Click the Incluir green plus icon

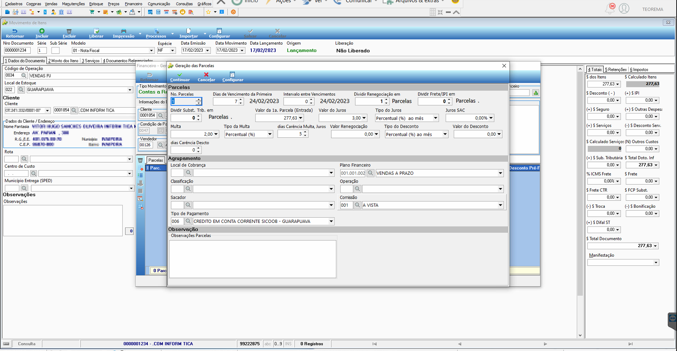pos(42,31)
